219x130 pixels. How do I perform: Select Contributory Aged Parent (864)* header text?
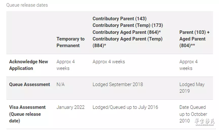coord(127,32)
